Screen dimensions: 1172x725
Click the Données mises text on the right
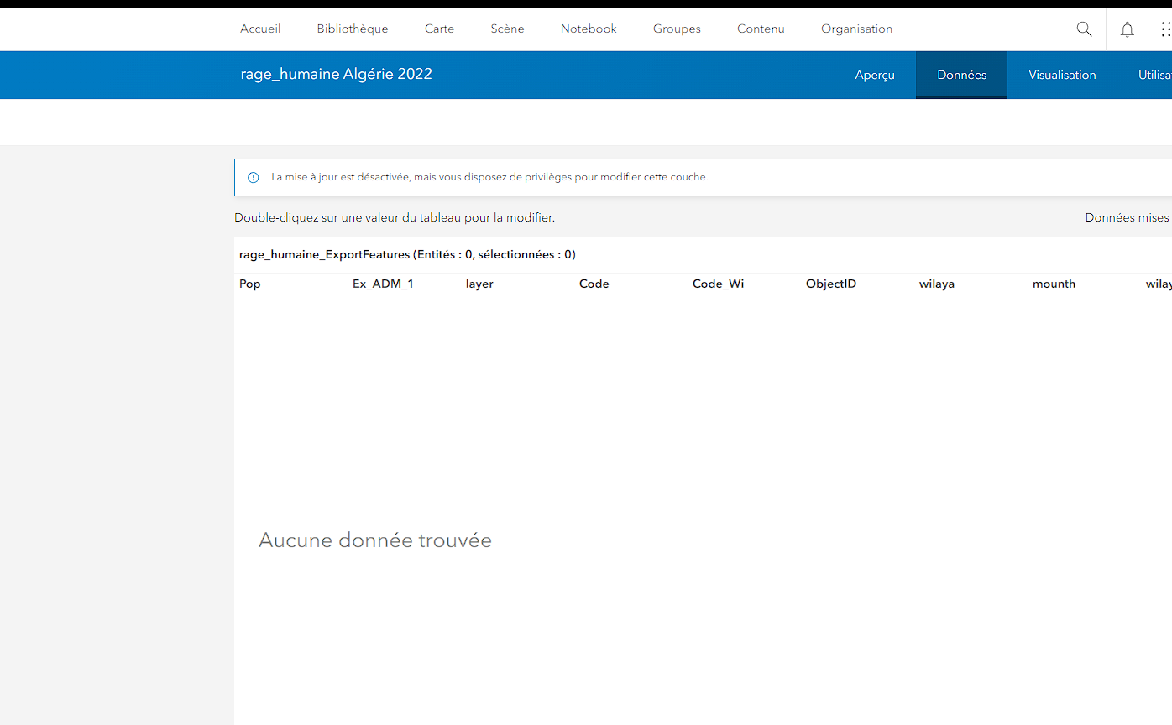click(x=1128, y=217)
